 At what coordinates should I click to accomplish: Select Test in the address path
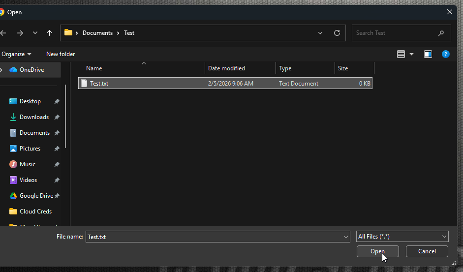(x=129, y=33)
